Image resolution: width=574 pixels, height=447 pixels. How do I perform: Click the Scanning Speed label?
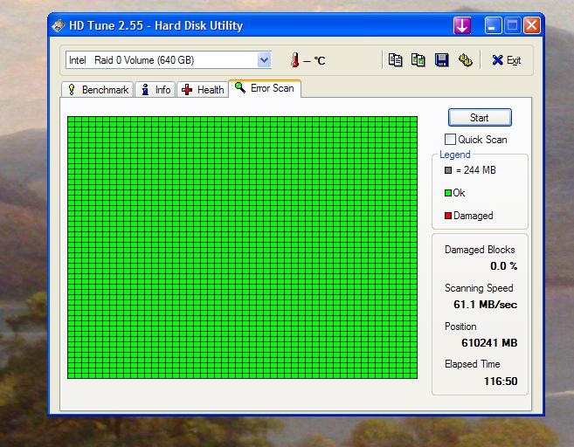click(479, 288)
